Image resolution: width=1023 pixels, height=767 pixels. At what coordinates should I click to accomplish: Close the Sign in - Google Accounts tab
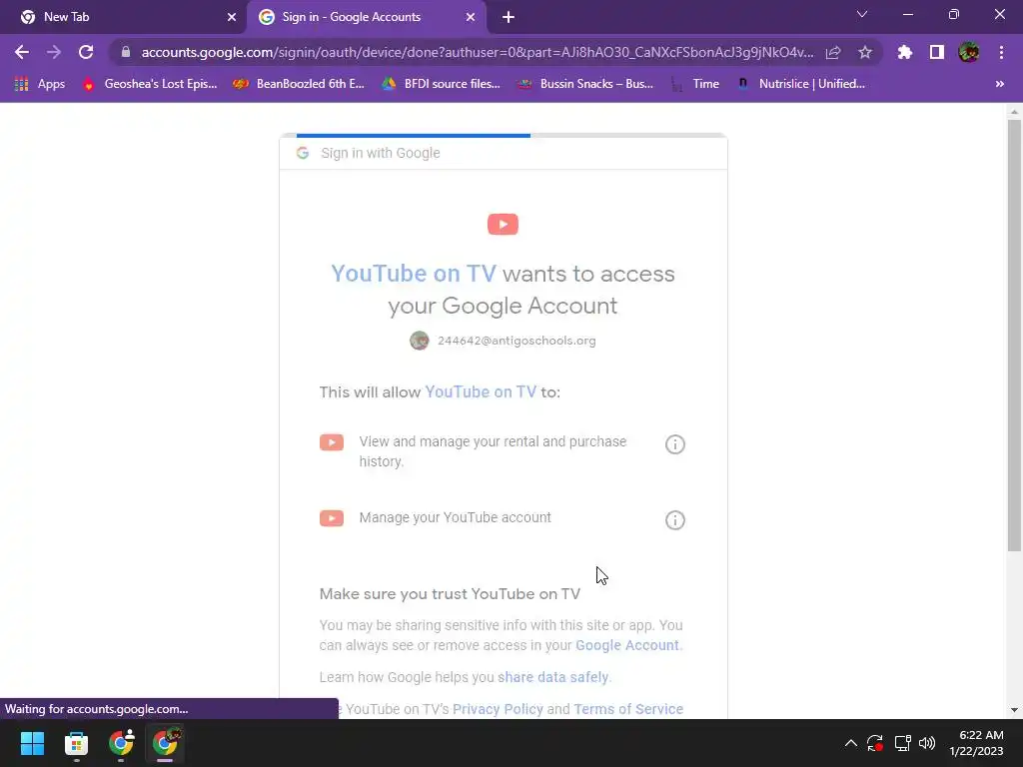coord(471,17)
